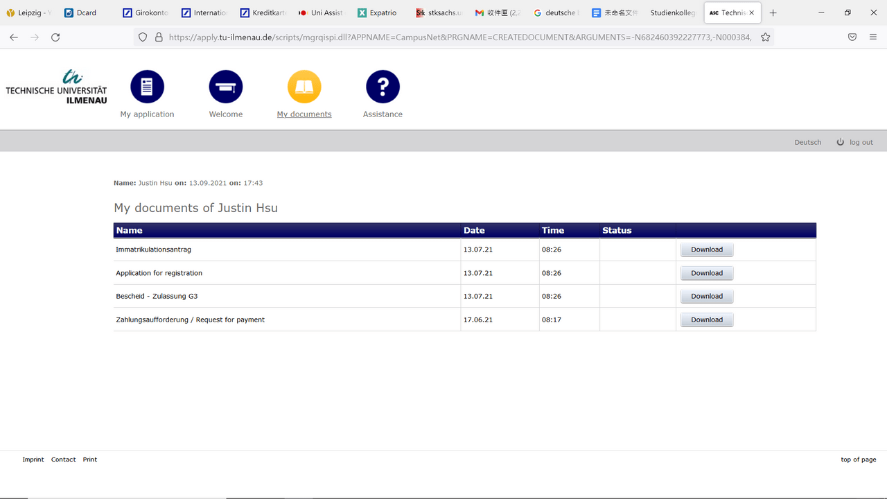Switch to the Kreditkarte tab
The height and width of the screenshot is (499, 887).
[x=263, y=12]
